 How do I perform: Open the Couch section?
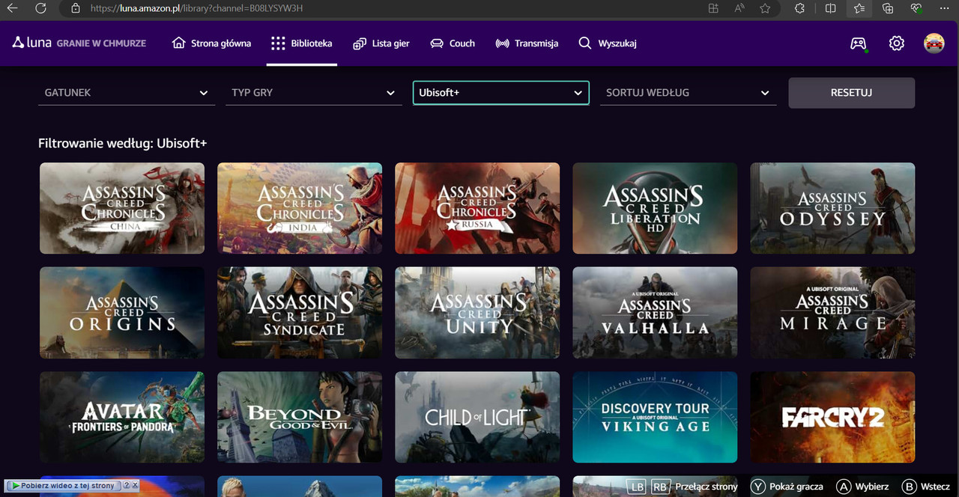tap(453, 43)
